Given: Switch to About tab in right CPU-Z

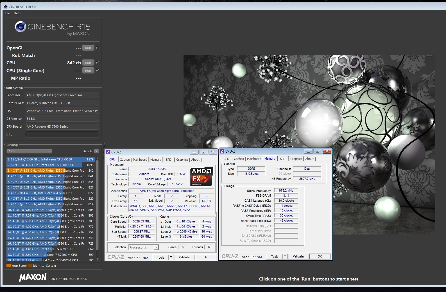Looking at the screenshot, I should pos(309,159).
